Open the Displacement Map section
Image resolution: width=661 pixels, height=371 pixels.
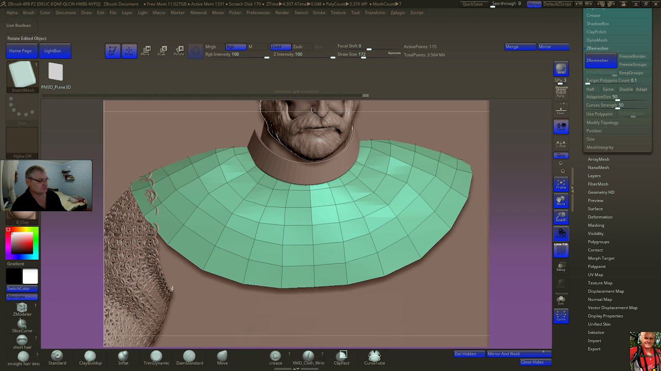[x=606, y=291]
